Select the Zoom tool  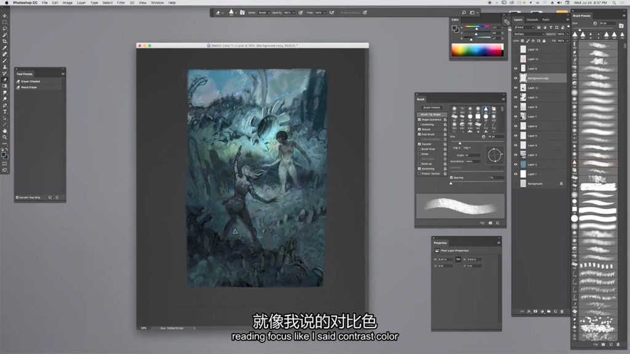coord(5,137)
